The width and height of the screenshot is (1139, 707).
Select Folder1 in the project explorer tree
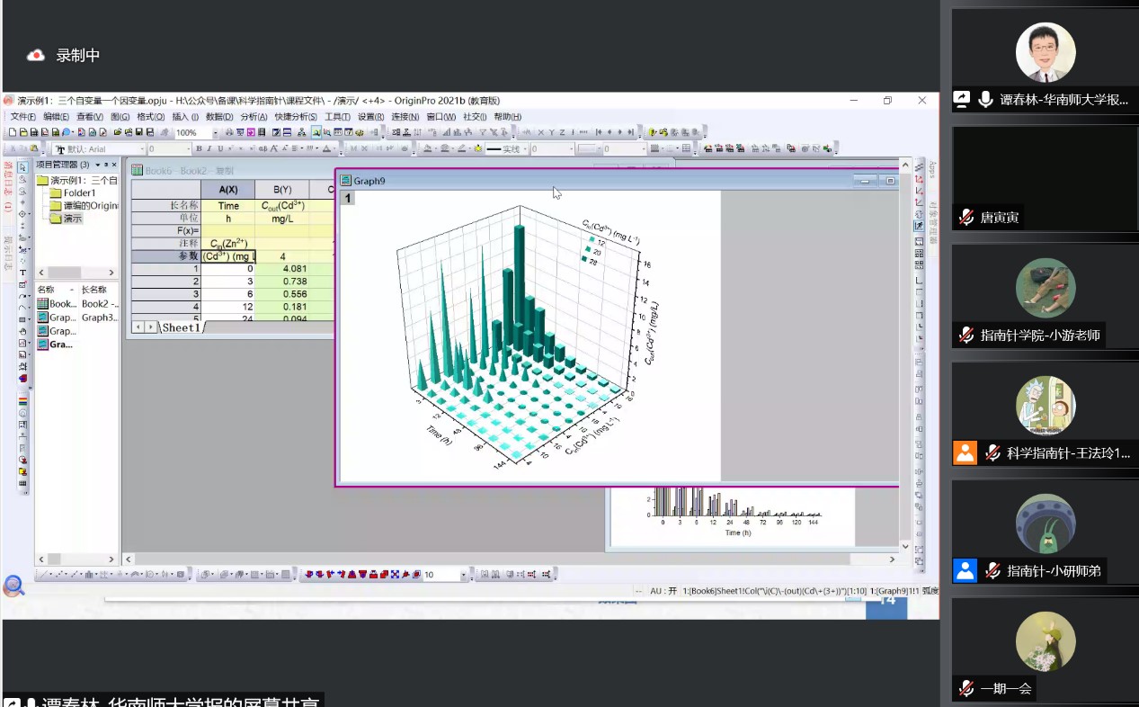(x=79, y=192)
